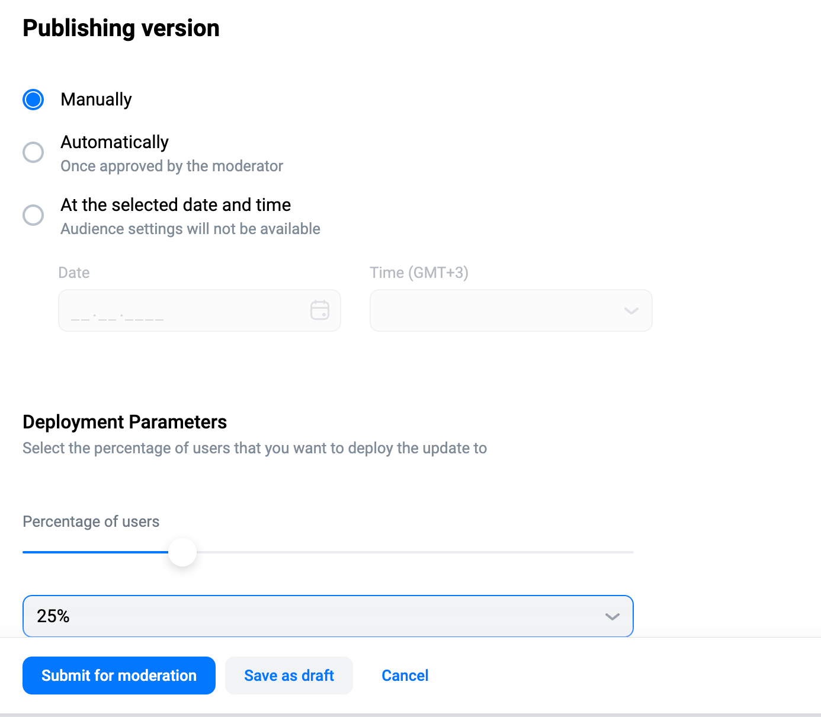Image resolution: width=821 pixels, height=717 pixels.
Task: Click the Date input field
Action: (200, 311)
